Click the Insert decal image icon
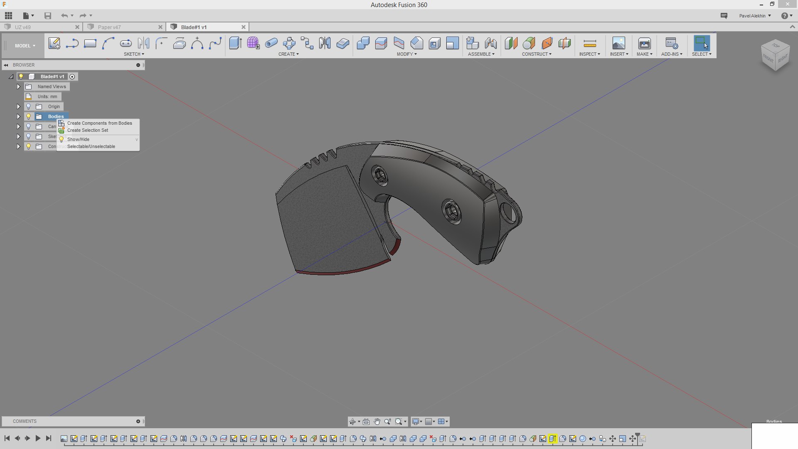The height and width of the screenshot is (449, 798). [618, 43]
